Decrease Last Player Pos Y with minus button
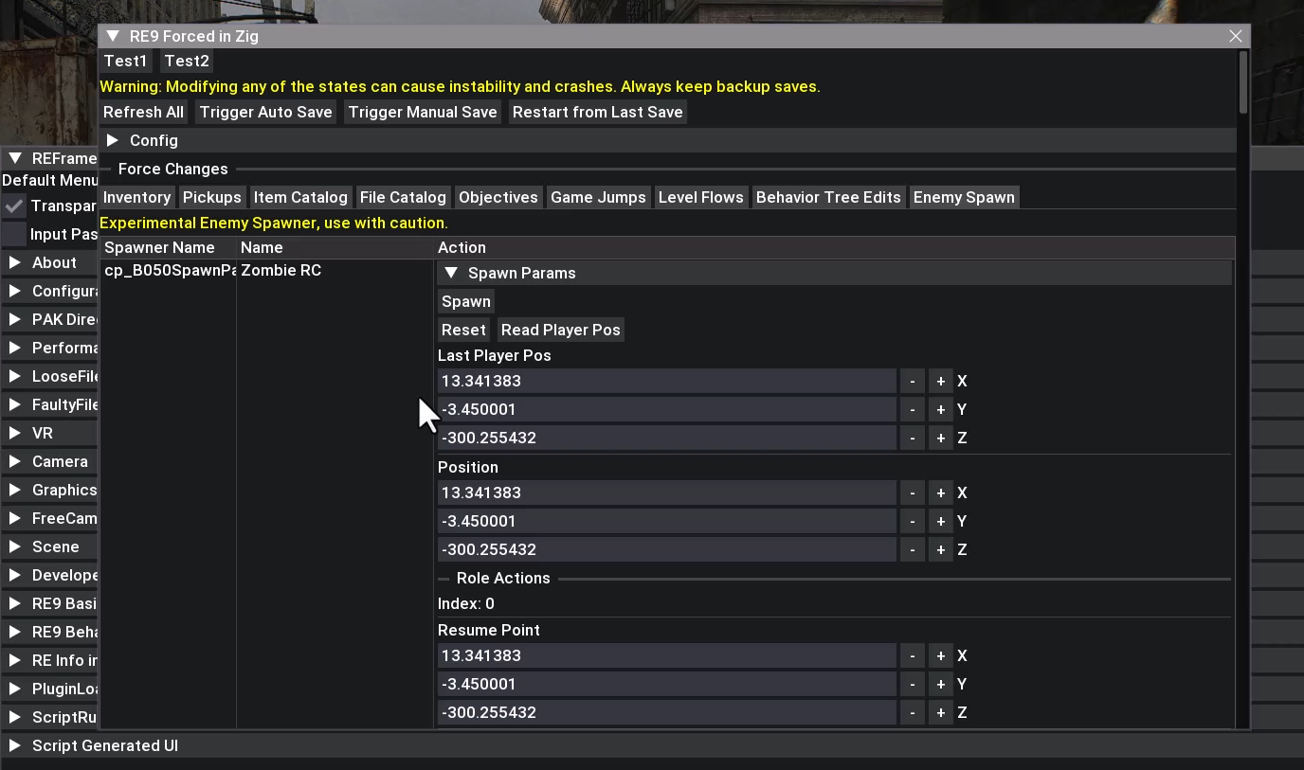The height and width of the screenshot is (770, 1304). pos(912,409)
